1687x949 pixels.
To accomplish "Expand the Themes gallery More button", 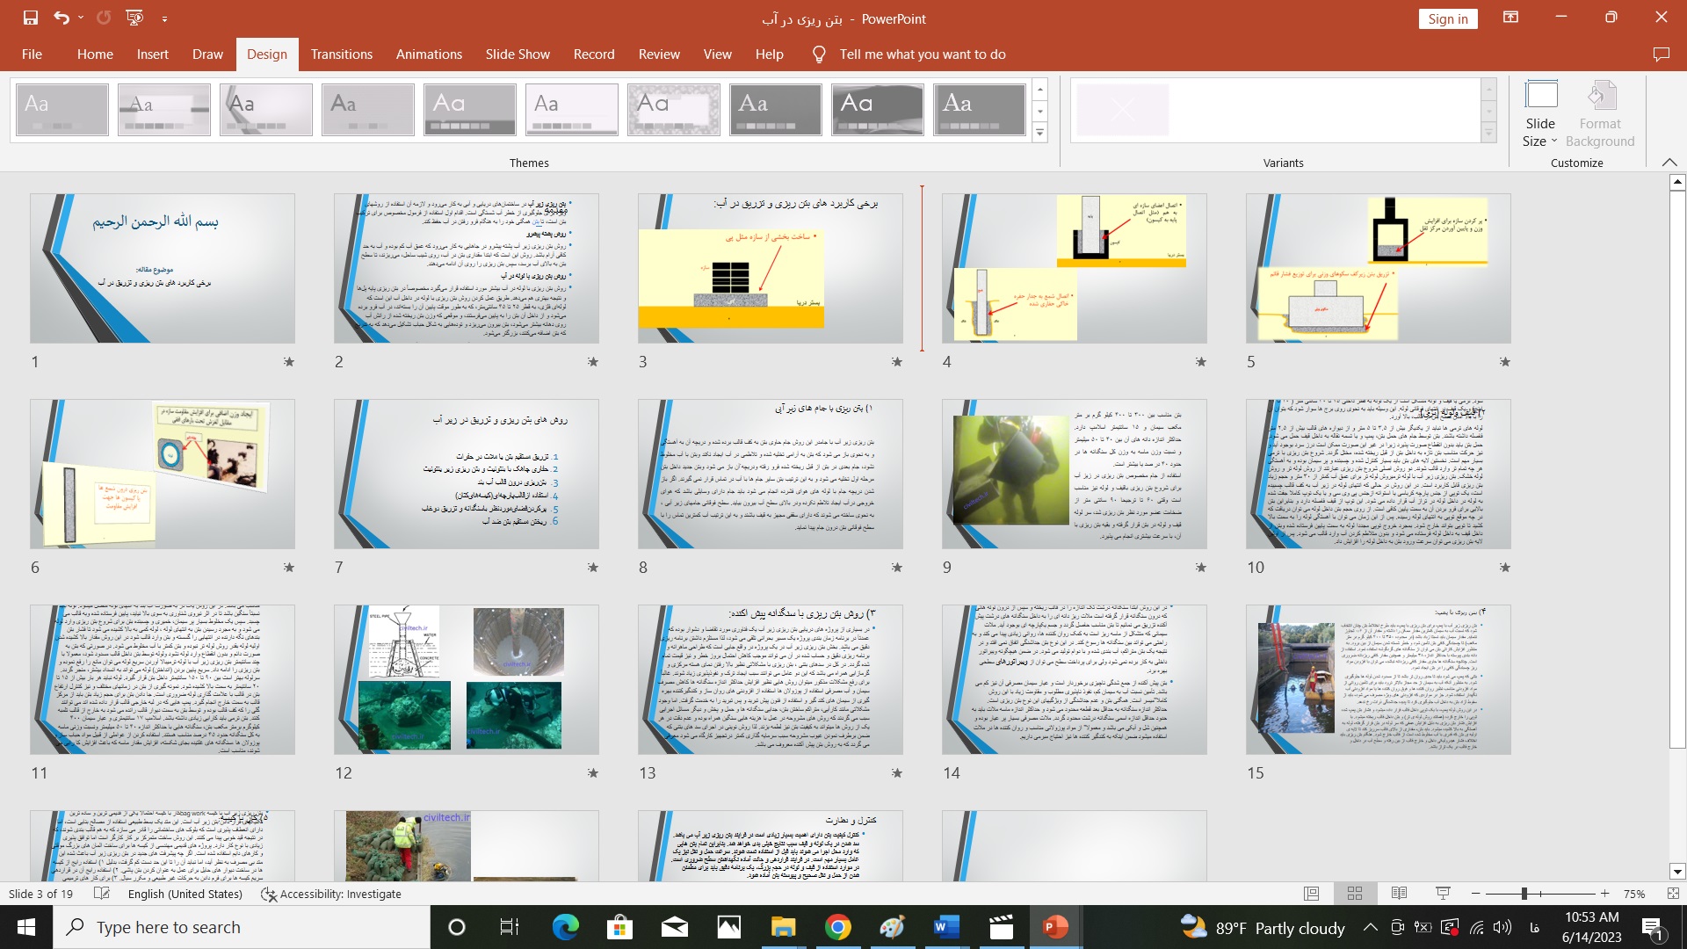I will [1040, 133].
